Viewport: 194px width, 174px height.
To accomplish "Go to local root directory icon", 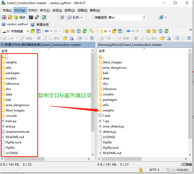I will (x=73, y=31).
